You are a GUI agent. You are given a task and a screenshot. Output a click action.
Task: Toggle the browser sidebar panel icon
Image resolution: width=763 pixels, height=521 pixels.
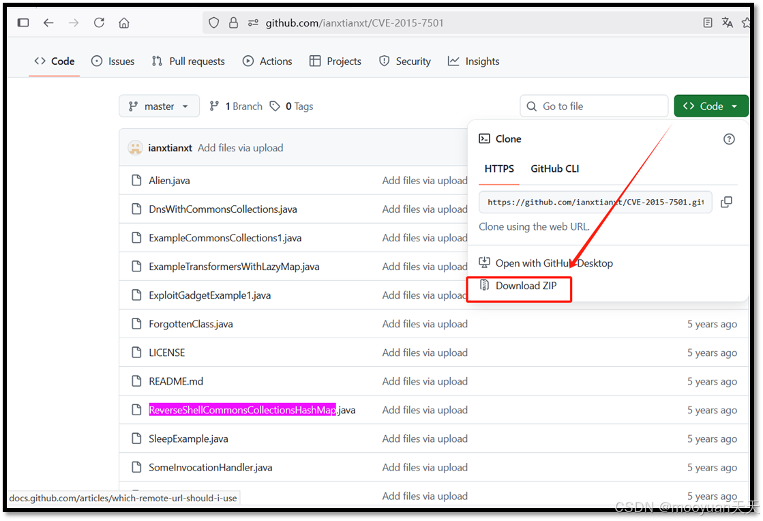(x=23, y=23)
